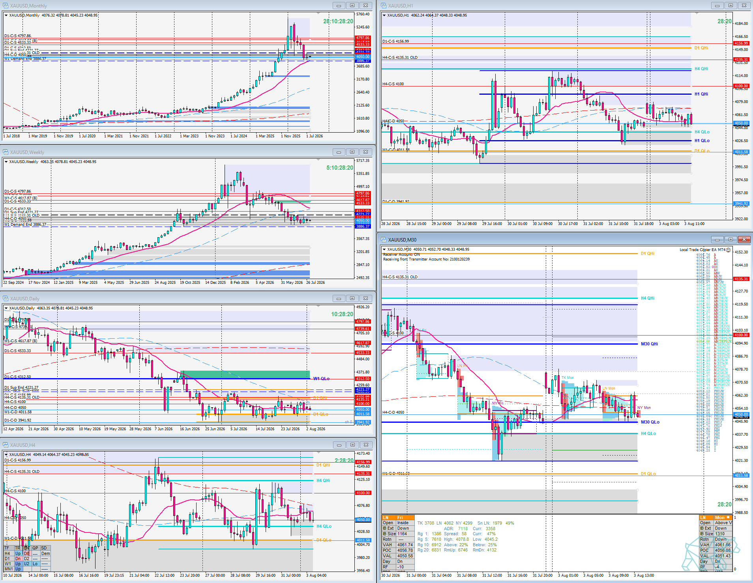Click the H4 trend 'Up' cell in table
Image resolution: width=753 pixels, height=583 pixels.
[18, 553]
